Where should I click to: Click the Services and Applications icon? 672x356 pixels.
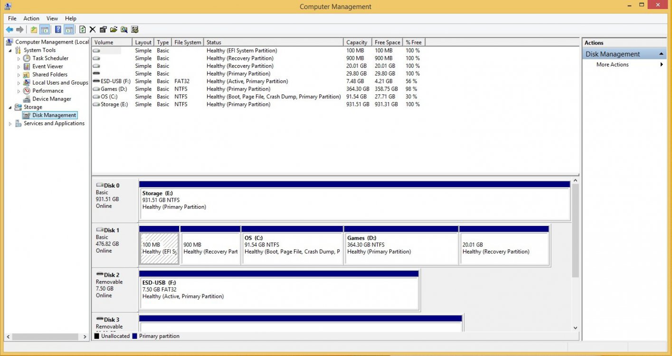coord(18,123)
